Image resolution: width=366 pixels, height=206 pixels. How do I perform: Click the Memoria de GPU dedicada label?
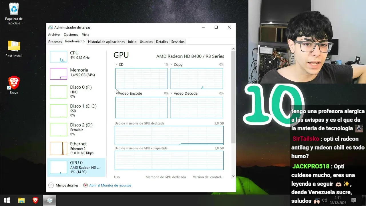166,177
